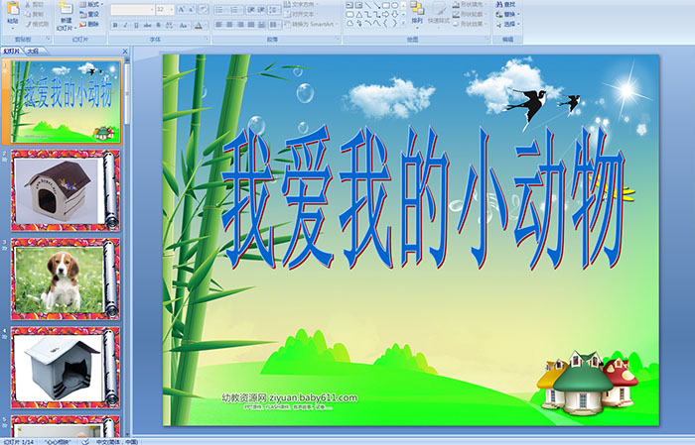Toggle Italic text formatting
This screenshot has height=445, width=695.
click(x=126, y=25)
